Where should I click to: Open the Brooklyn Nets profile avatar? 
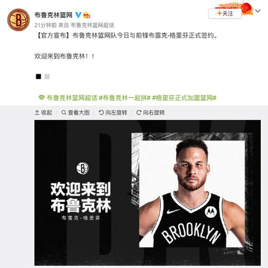[19, 20]
